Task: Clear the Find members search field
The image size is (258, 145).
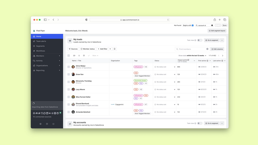Action: click(x=207, y=49)
